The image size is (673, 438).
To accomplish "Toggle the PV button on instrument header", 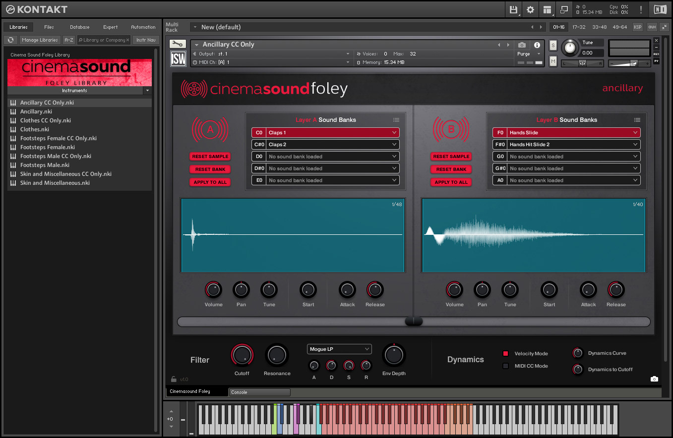I will click(x=657, y=61).
